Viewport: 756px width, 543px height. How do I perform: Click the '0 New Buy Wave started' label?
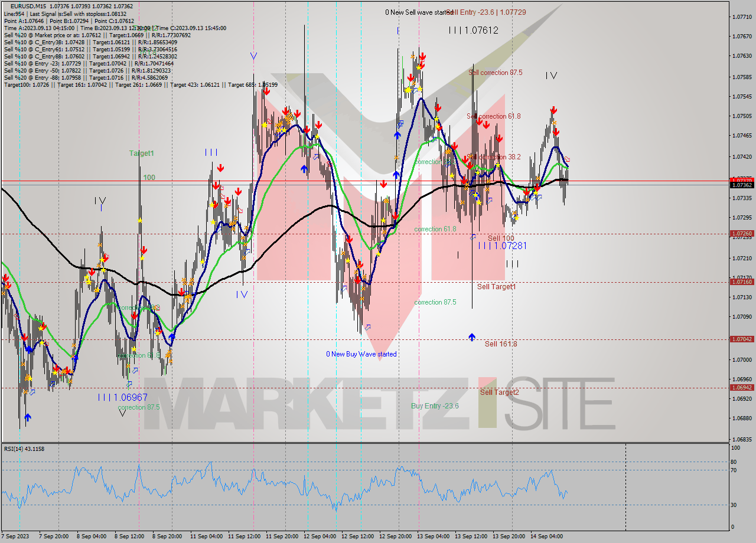[361, 354]
